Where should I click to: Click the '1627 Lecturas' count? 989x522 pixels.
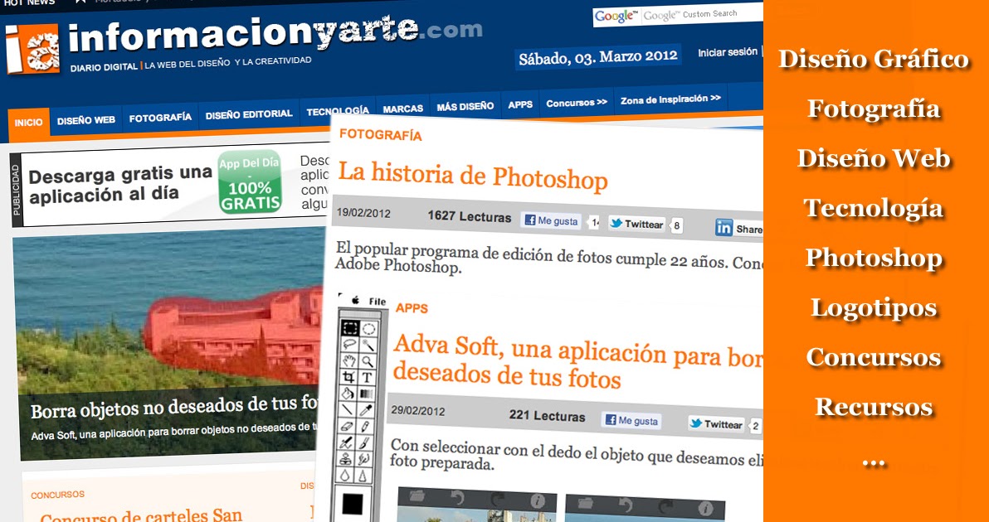(x=470, y=216)
